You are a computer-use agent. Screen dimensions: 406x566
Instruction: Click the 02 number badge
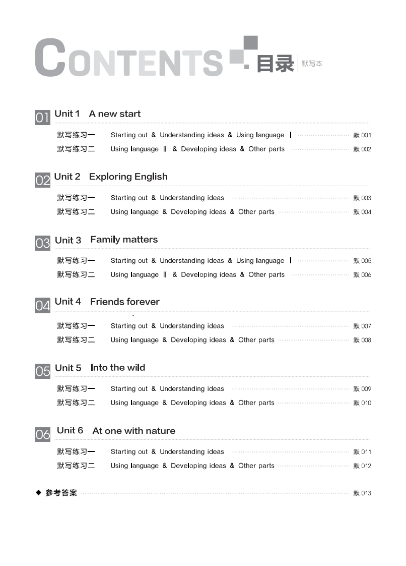tap(42, 180)
